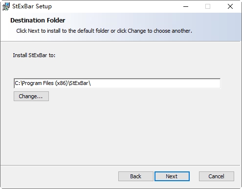
Task: Click the word 'Change' in the instruction text
Action: (x=137, y=31)
